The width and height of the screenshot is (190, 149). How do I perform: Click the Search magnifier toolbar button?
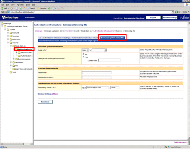coord(32,8)
